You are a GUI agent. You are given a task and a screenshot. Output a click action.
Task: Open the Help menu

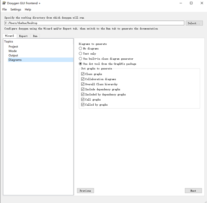coord(28,9)
